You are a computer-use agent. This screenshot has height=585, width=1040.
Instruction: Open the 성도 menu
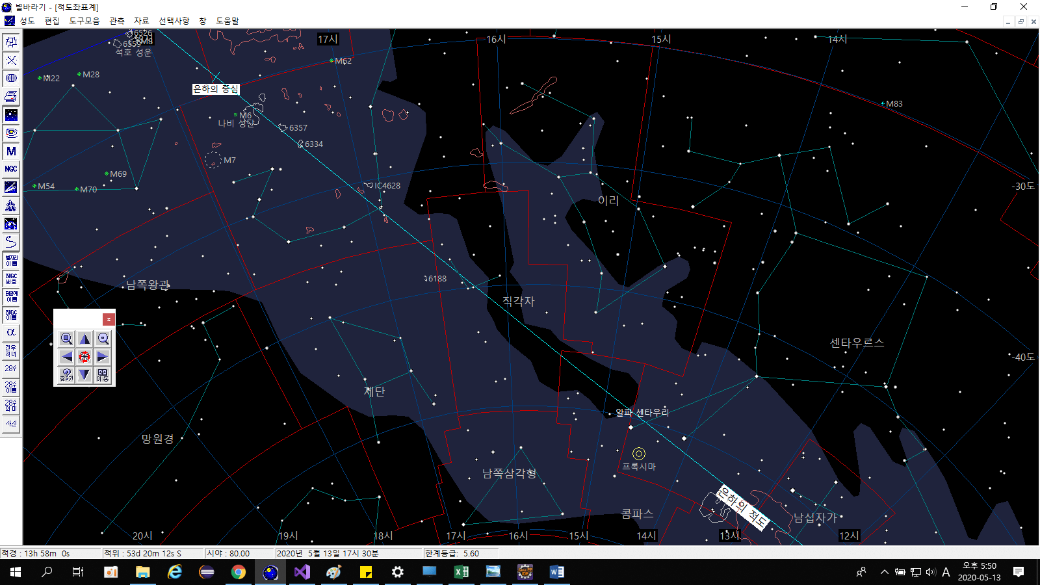pos(27,21)
